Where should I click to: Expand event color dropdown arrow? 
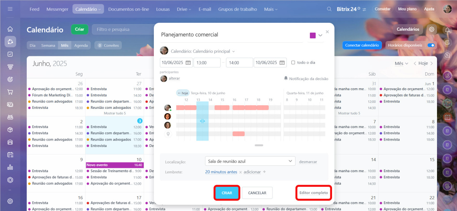coord(320,35)
